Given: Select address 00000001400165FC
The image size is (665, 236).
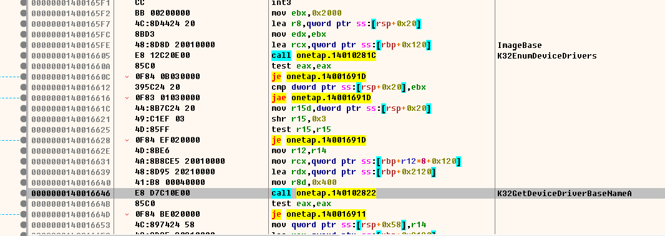Looking at the screenshot, I should click(71, 34).
